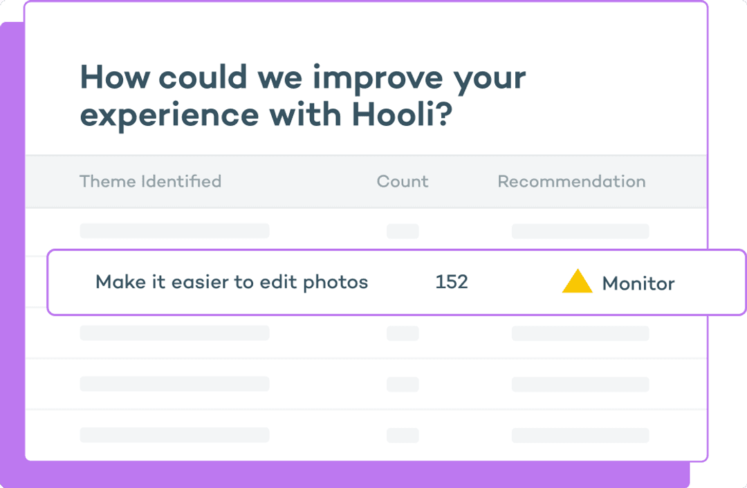Select recommendation placeholder in second-to-last row
The width and height of the screenshot is (747, 488).
[580, 384]
